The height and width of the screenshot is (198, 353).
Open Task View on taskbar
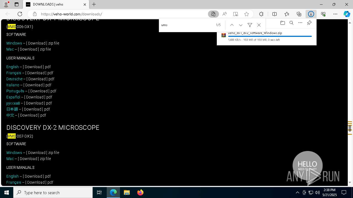click(99, 193)
